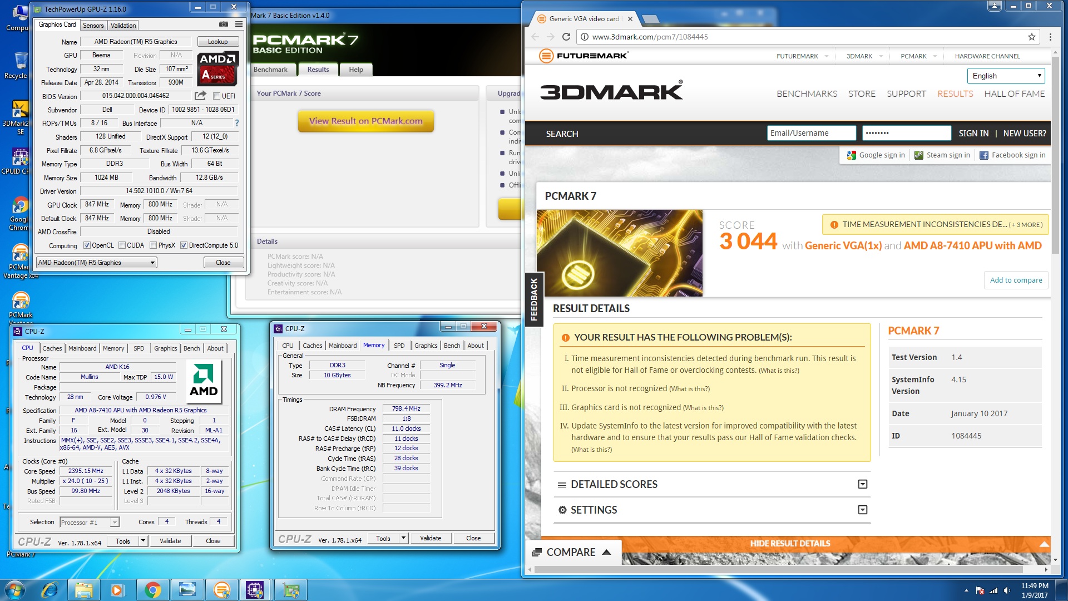The height and width of the screenshot is (601, 1068).
Task: Click the Facebook sign in button
Action: (x=1012, y=155)
